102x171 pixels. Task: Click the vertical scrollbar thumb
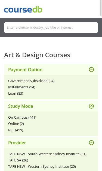101,8
